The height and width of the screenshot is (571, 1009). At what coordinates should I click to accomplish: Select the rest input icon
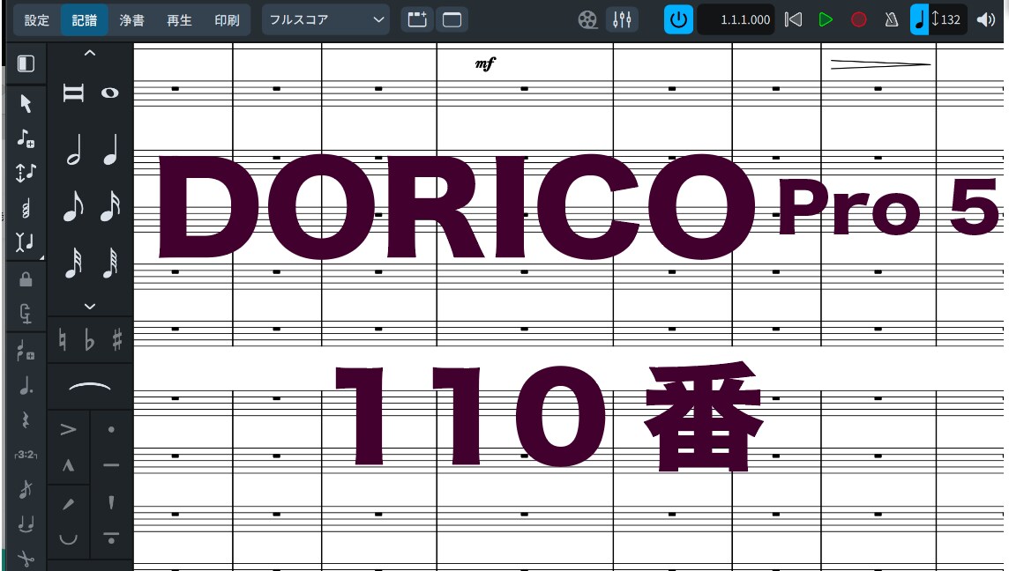pyautogui.click(x=26, y=420)
